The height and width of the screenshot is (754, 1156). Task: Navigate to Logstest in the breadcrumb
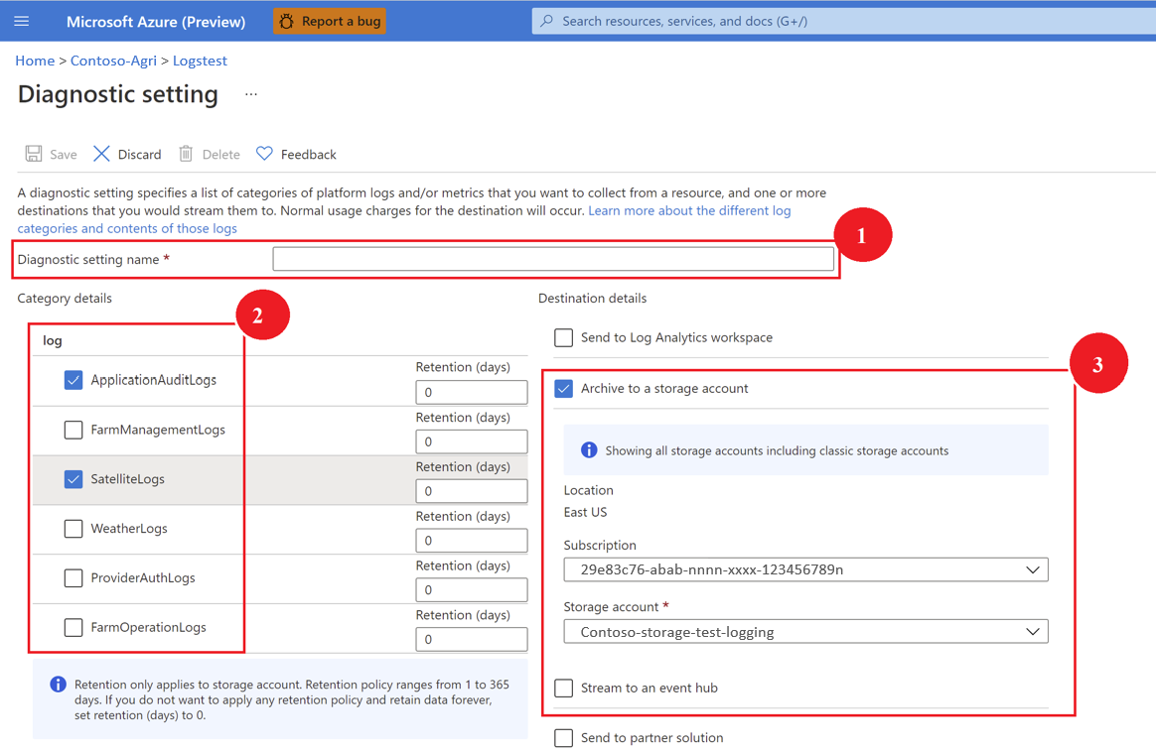coord(199,61)
